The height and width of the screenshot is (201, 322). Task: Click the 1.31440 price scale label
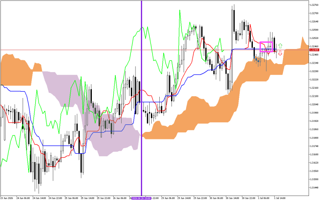click(x=314, y=188)
